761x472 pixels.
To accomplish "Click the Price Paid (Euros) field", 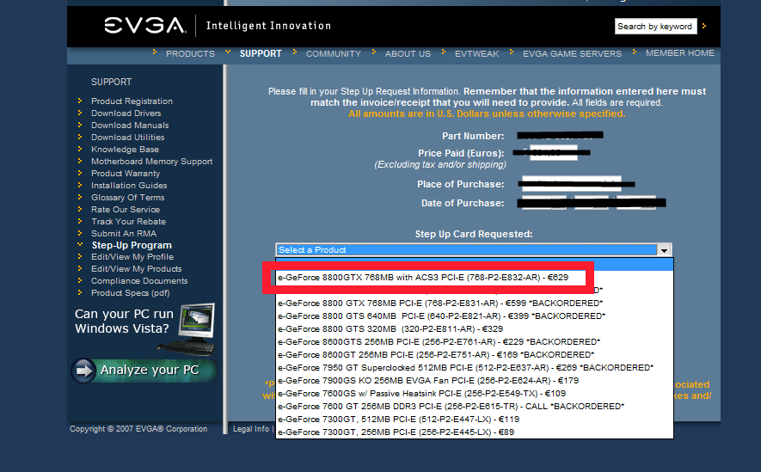I will [x=553, y=153].
